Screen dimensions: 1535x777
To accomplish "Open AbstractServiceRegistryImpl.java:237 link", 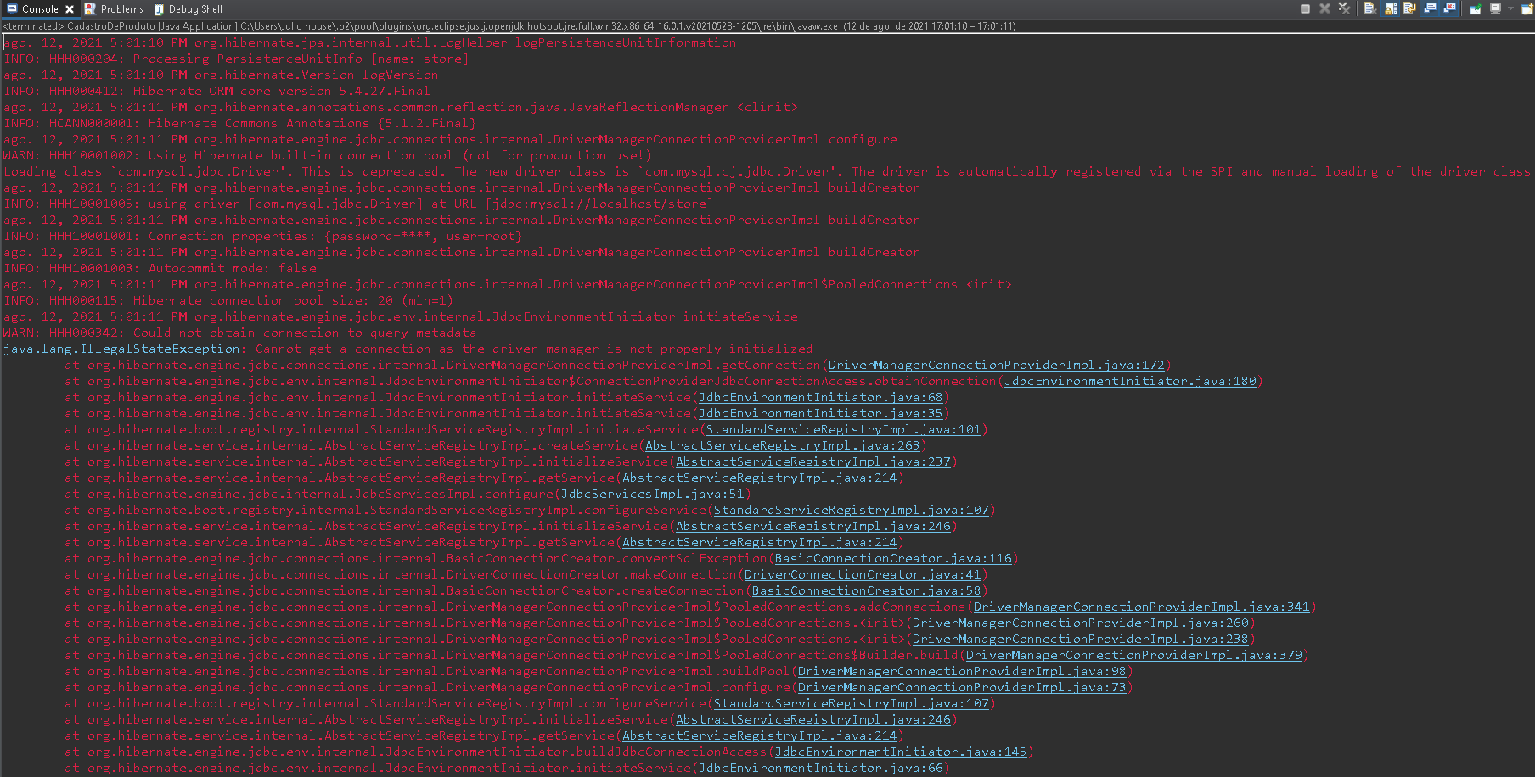I will point(812,461).
